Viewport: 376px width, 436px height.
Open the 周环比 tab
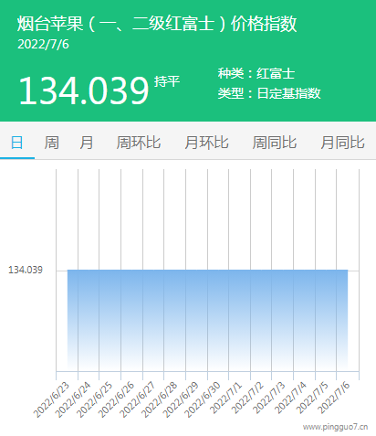click(x=139, y=143)
